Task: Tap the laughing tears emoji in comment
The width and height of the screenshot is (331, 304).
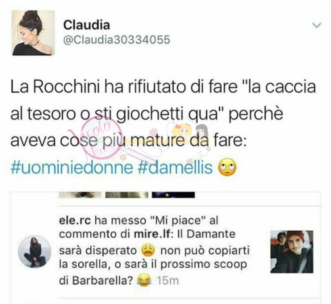Action: [x=144, y=280]
